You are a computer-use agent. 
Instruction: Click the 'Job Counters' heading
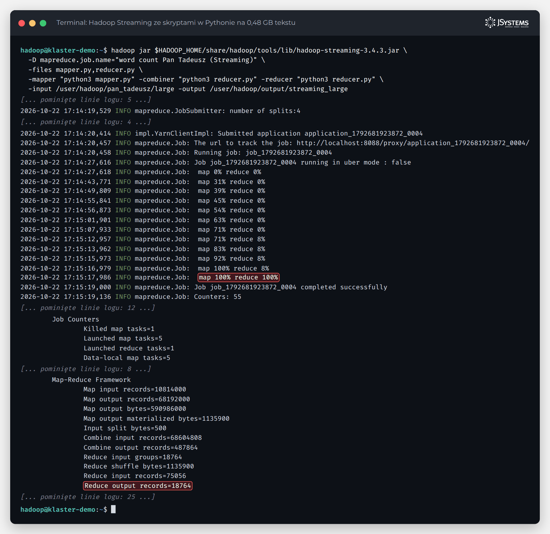coord(75,319)
